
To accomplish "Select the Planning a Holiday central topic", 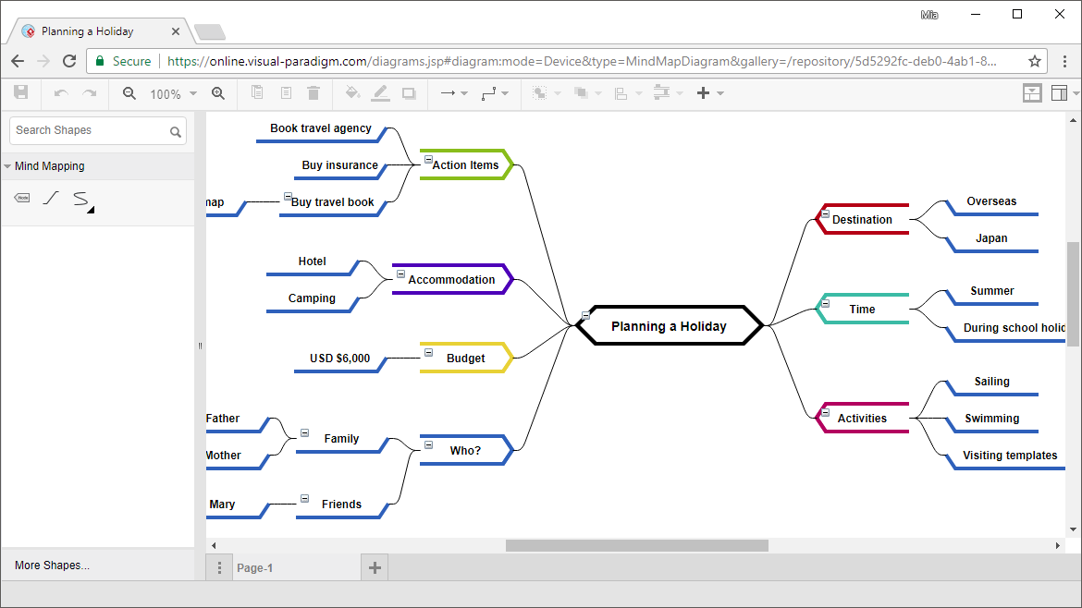I will [x=669, y=326].
